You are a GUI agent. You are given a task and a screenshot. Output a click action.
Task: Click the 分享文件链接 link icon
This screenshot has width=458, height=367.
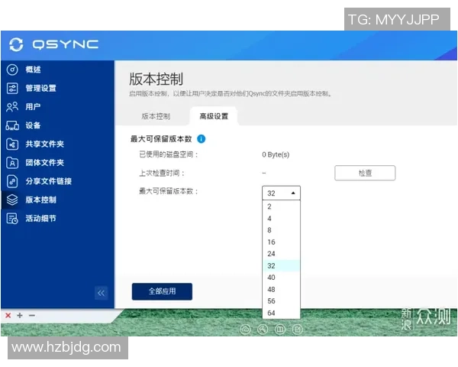pos(12,181)
